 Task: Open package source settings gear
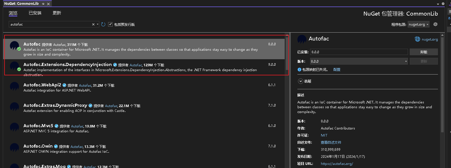tap(435, 24)
